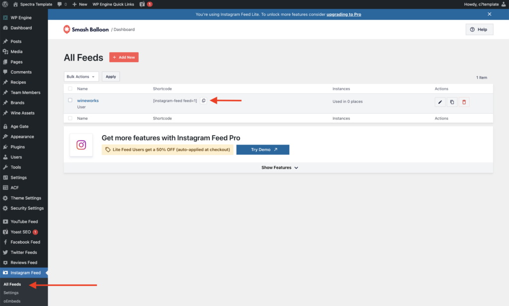Open Twitter Feeds in sidebar
Image resolution: width=509 pixels, height=306 pixels.
click(x=24, y=252)
